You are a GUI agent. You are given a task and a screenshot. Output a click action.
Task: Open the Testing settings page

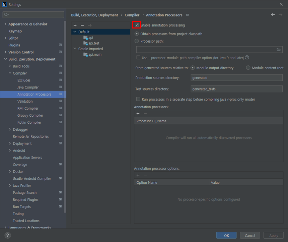(18, 214)
